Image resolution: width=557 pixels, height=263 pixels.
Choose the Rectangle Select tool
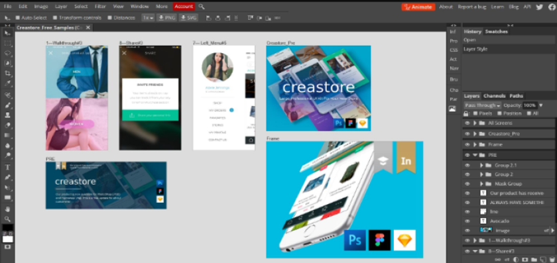[x=7, y=43]
